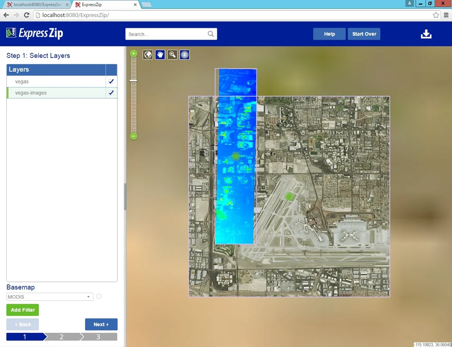Select the globe full-extent tool
The height and width of the screenshot is (347, 452).
coord(148,54)
